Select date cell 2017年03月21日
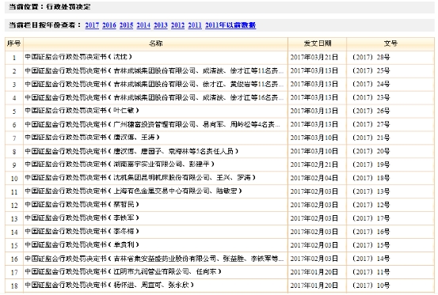 pyautogui.click(x=314, y=58)
